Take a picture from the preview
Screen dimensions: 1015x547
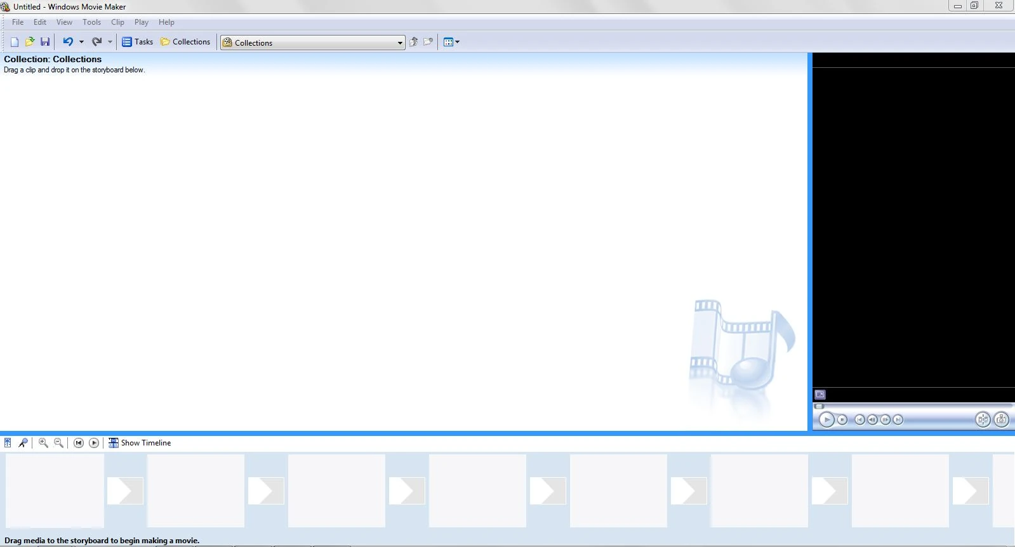(x=1001, y=419)
